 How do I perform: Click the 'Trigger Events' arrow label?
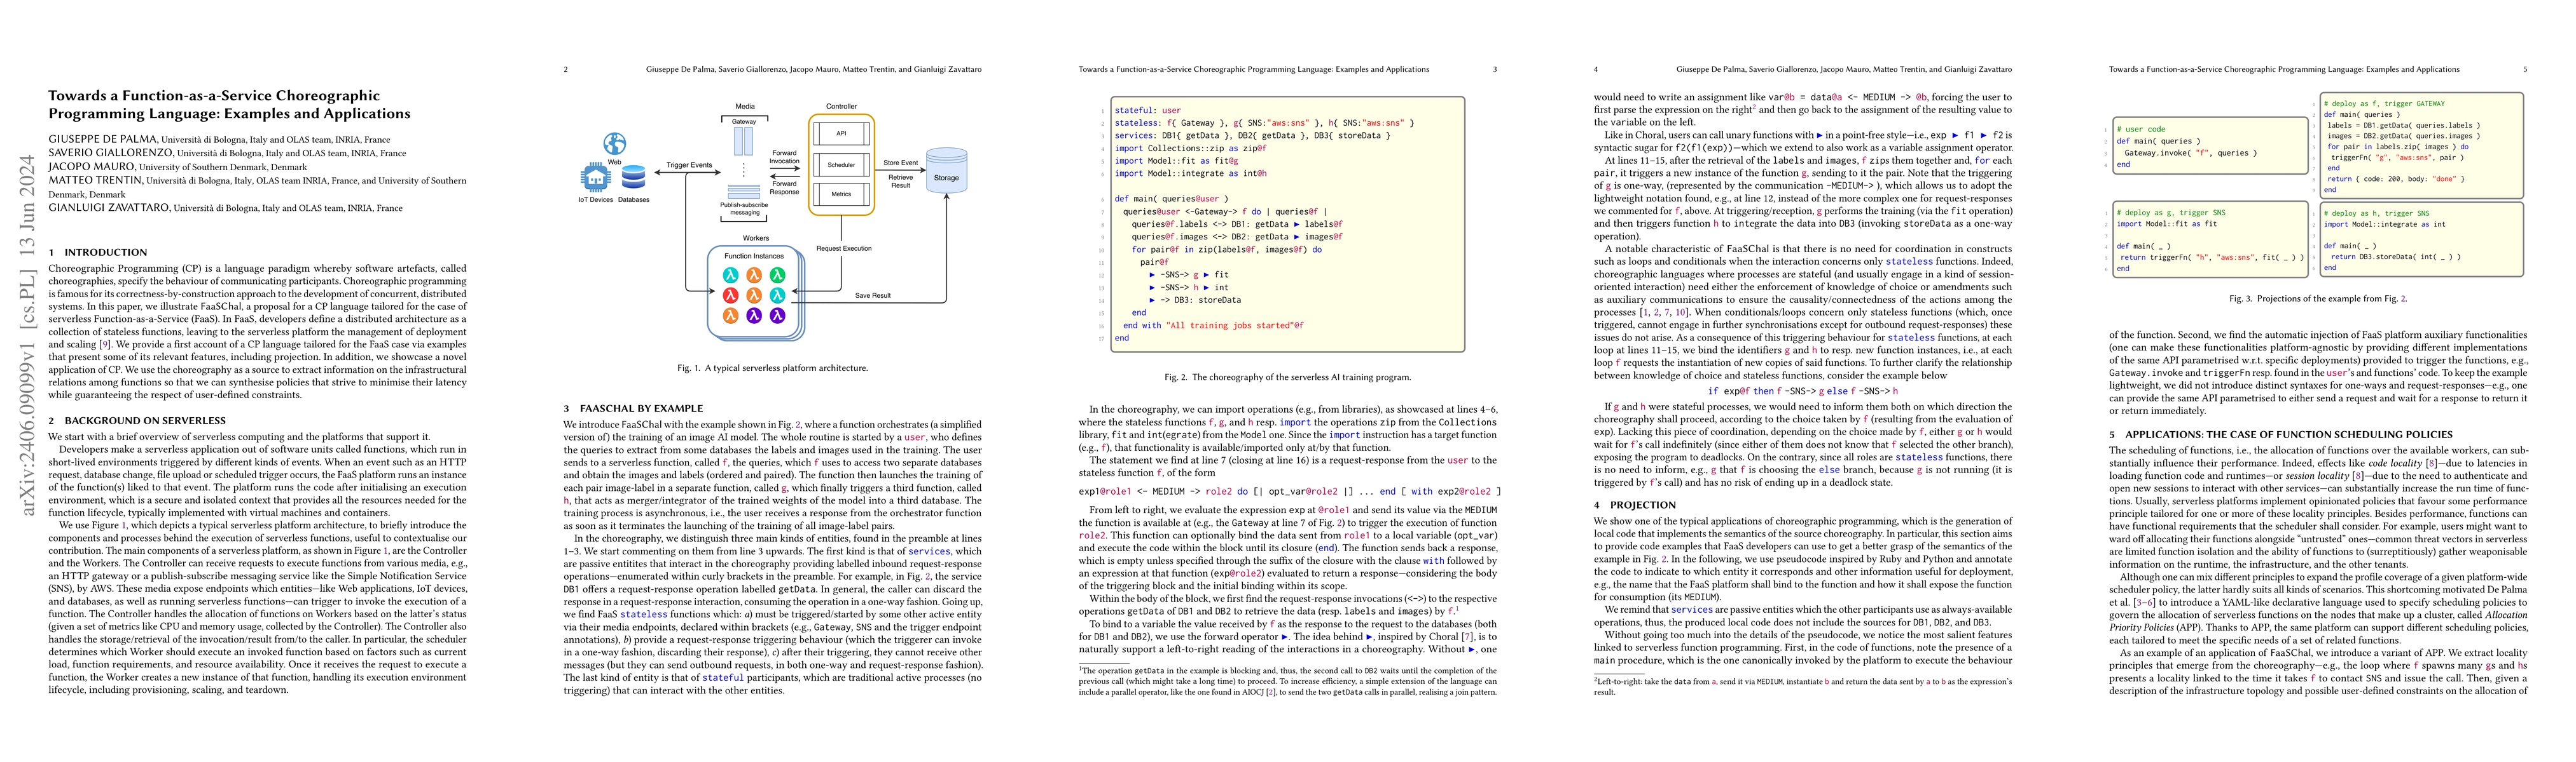[x=690, y=165]
